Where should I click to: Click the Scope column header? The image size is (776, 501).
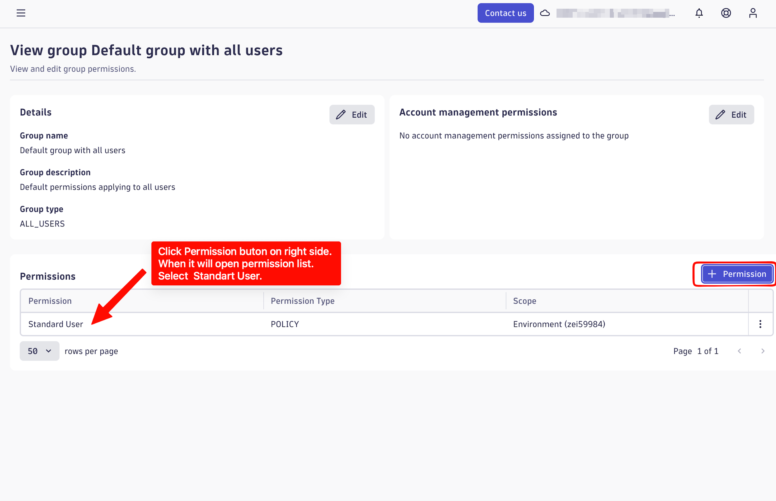pyautogui.click(x=627, y=301)
